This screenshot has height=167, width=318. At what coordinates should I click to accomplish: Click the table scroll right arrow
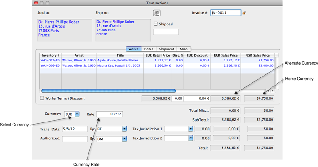click(272, 91)
